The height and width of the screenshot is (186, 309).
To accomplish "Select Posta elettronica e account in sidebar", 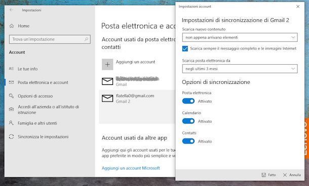I will tap(43, 82).
